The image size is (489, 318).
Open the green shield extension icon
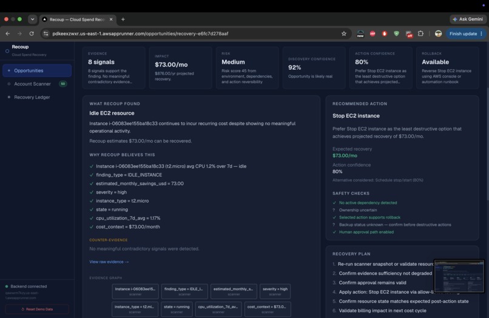tap(396, 34)
